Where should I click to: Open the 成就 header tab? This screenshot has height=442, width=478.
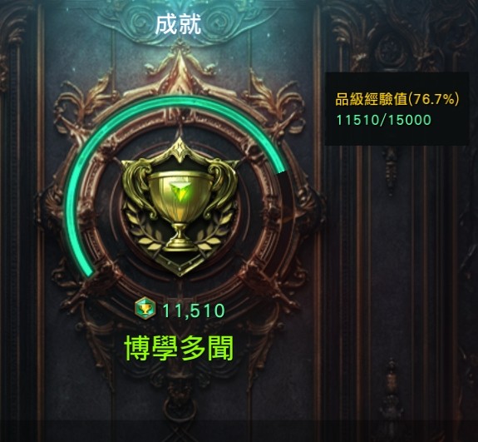coord(179,25)
